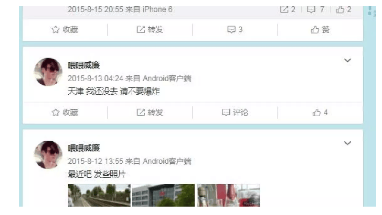Open comments showing 3 on the first post

235,30
